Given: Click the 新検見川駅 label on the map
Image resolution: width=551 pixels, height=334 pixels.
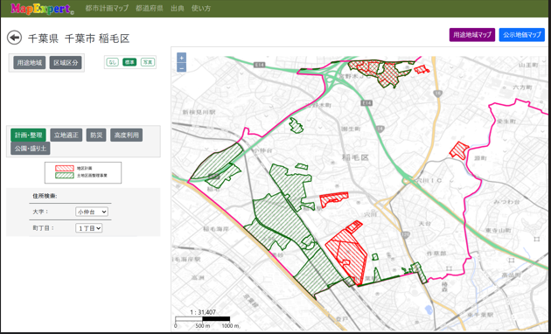Looking at the screenshot, I should coord(199,112).
